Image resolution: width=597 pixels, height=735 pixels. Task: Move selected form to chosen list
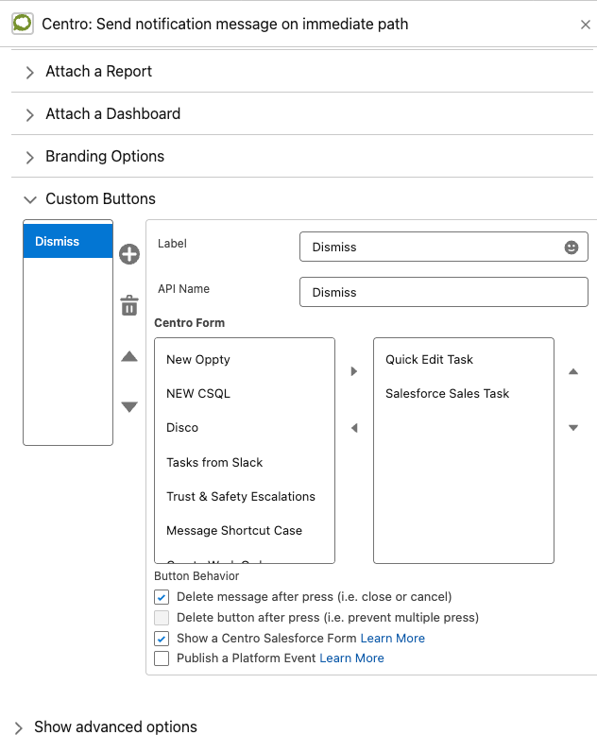(354, 371)
